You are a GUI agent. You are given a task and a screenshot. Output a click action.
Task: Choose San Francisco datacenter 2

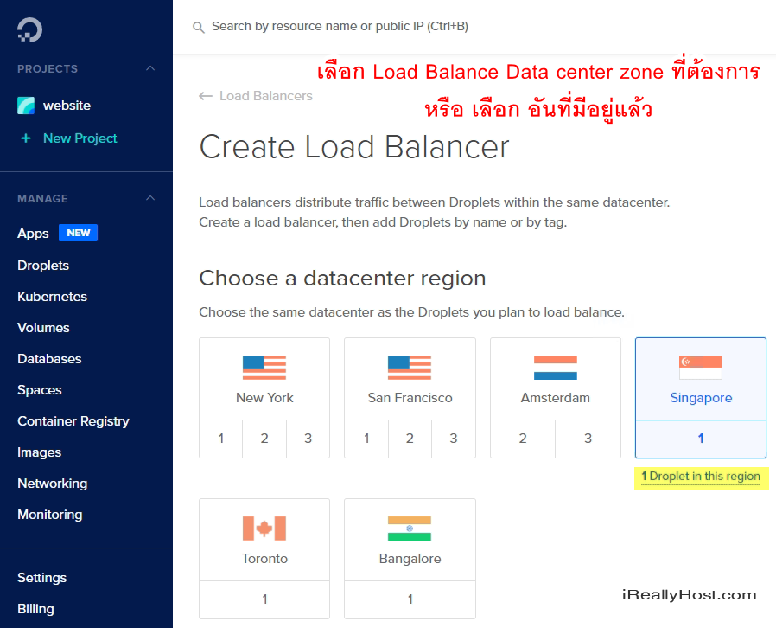[x=410, y=439]
